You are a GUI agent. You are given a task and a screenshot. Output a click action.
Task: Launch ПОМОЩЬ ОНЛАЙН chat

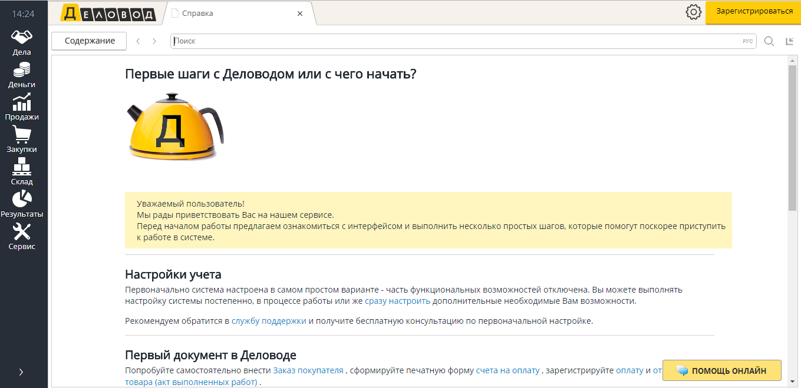[721, 370]
